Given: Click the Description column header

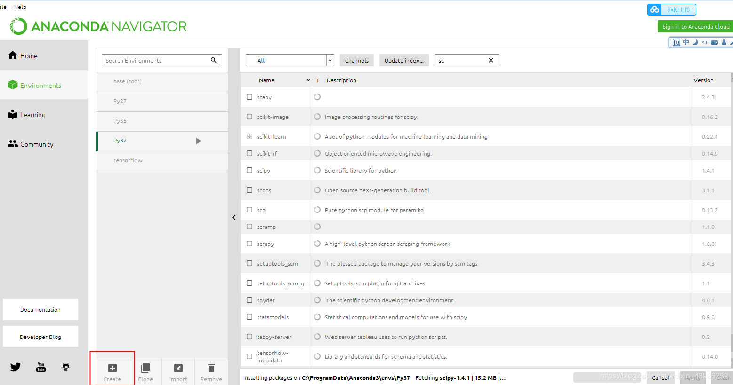Looking at the screenshot, I should [341, 80].
